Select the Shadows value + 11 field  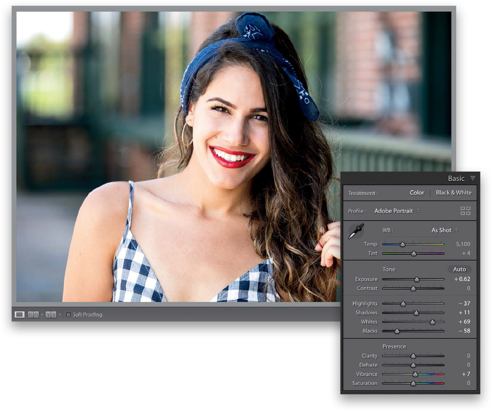464,312
